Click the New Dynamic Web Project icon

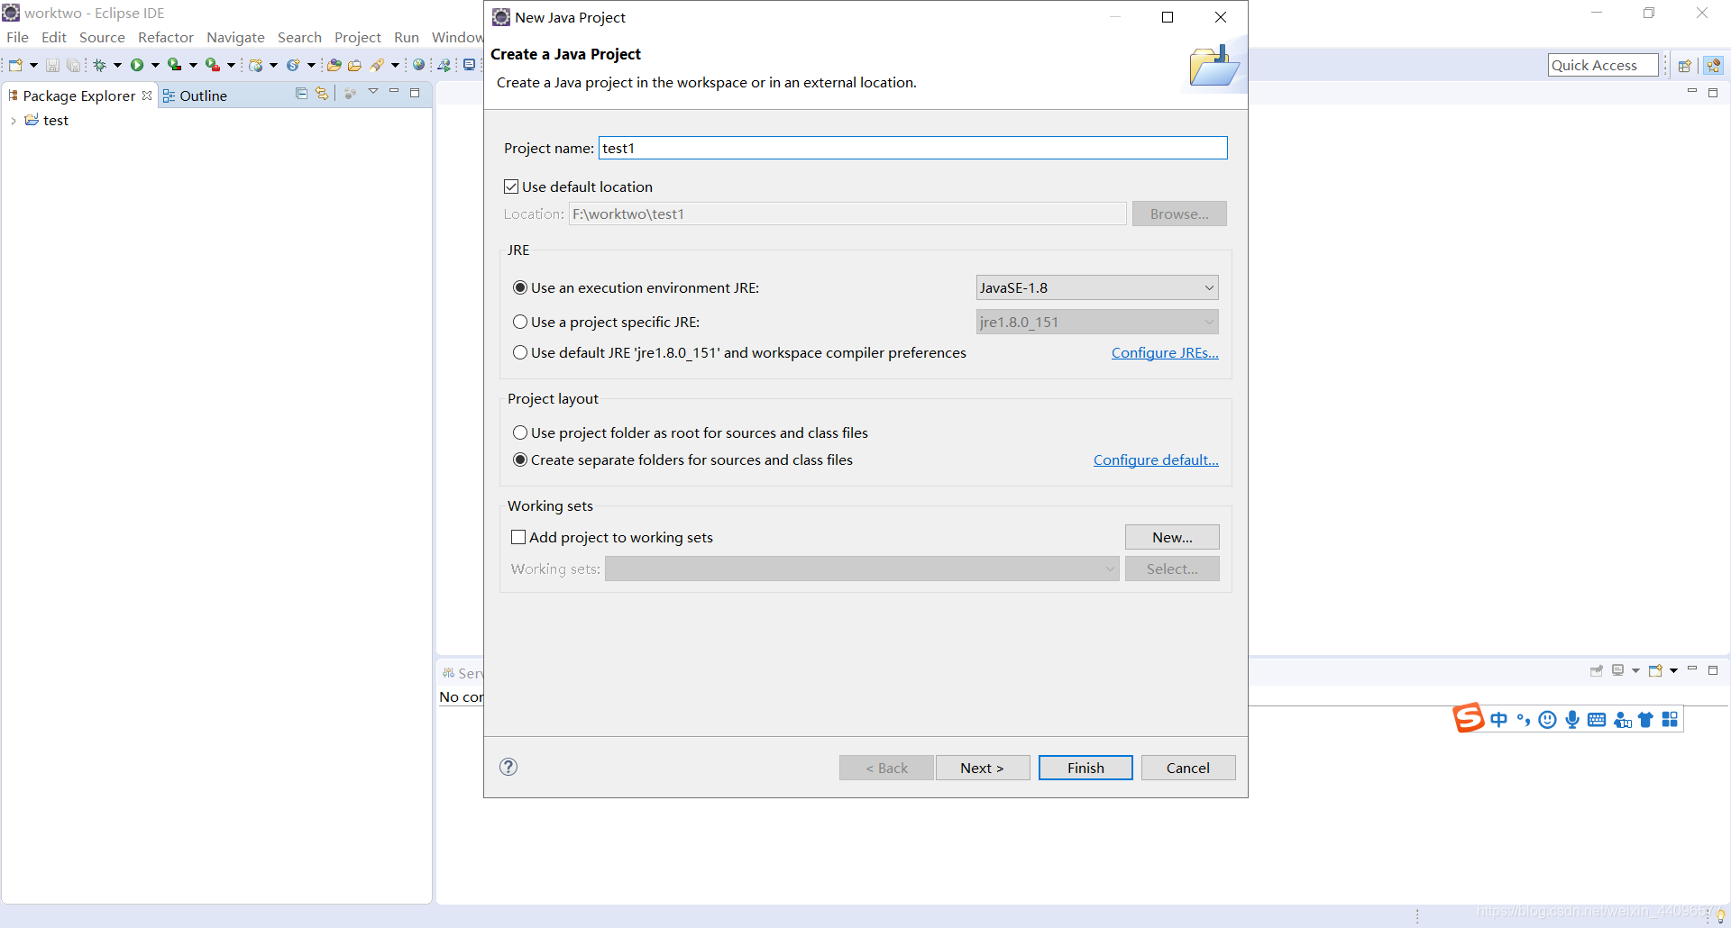(x=256, y=65)
